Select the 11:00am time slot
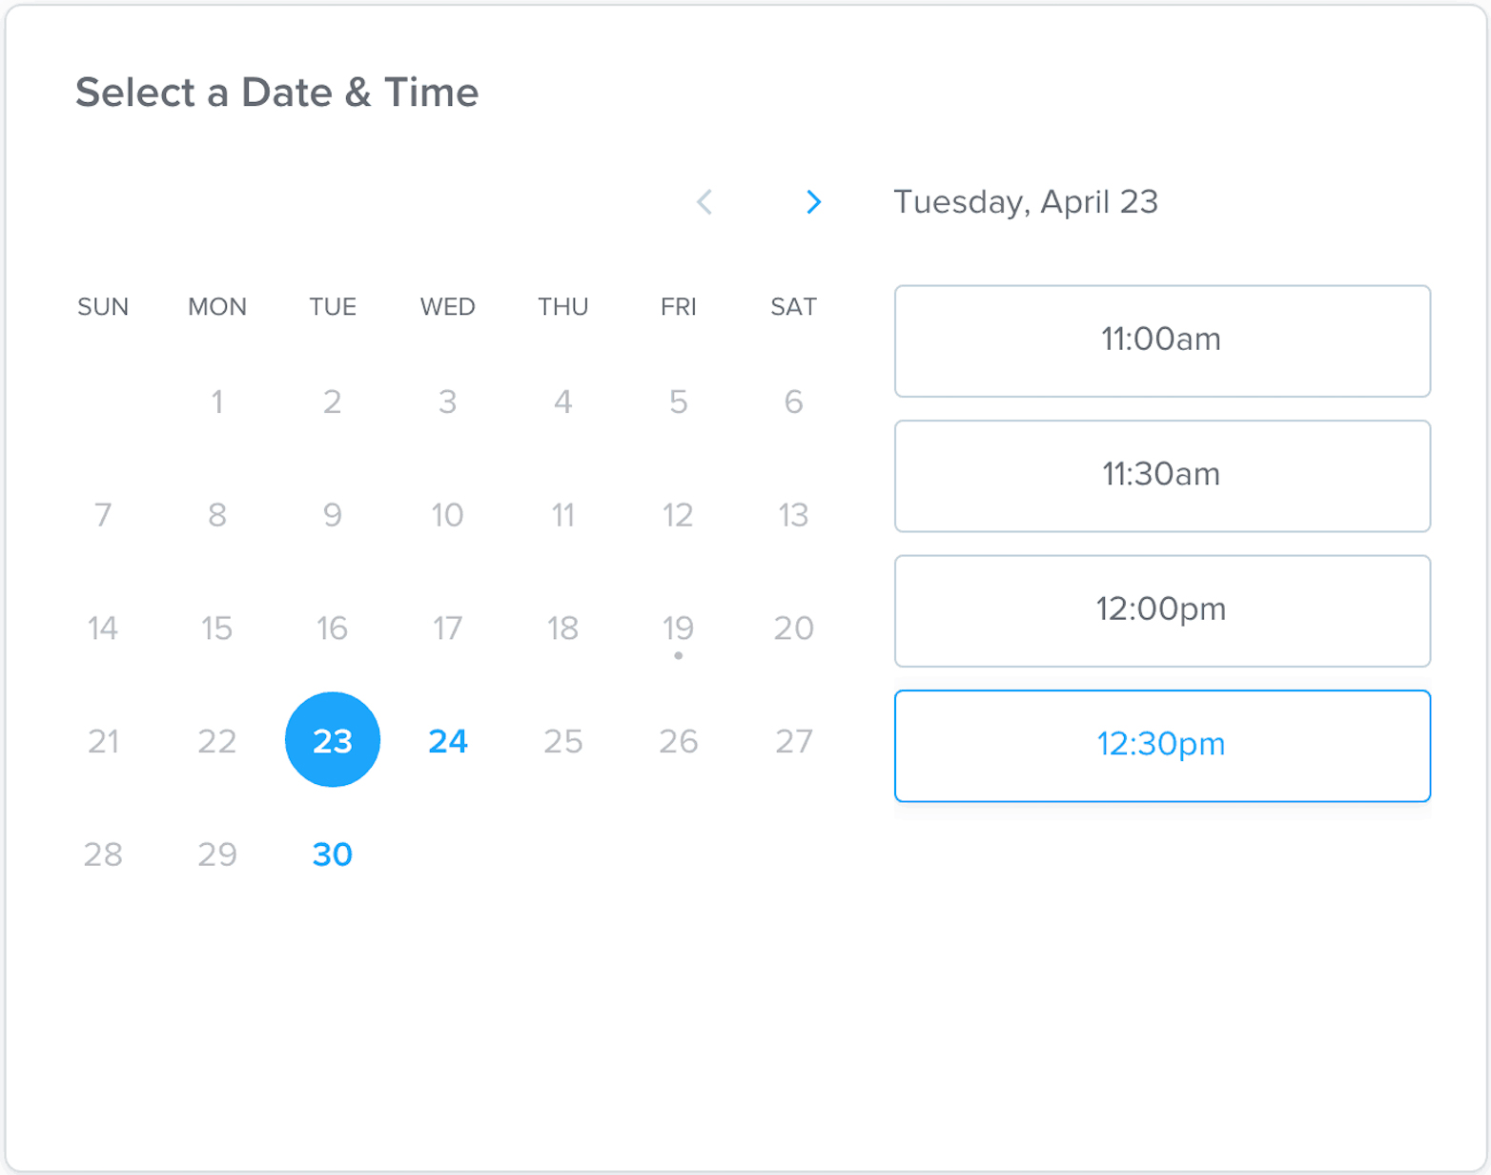 (1162, 340)
